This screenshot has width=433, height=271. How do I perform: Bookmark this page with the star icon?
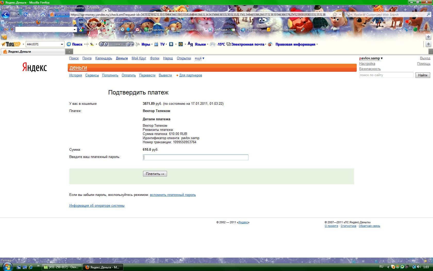coord(335,15)
